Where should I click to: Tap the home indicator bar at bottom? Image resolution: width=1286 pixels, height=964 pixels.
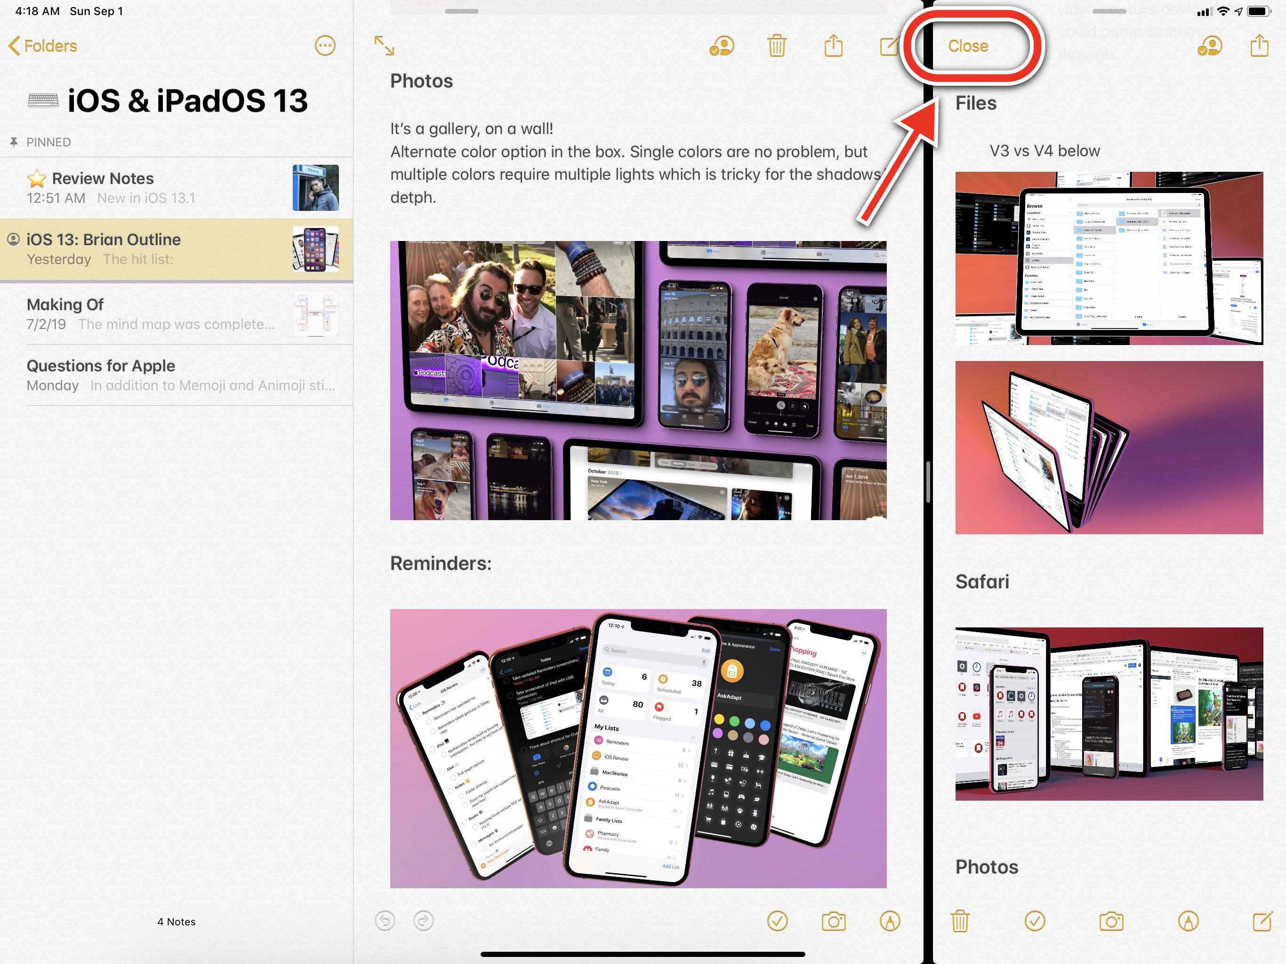click(x=643, y=954)
